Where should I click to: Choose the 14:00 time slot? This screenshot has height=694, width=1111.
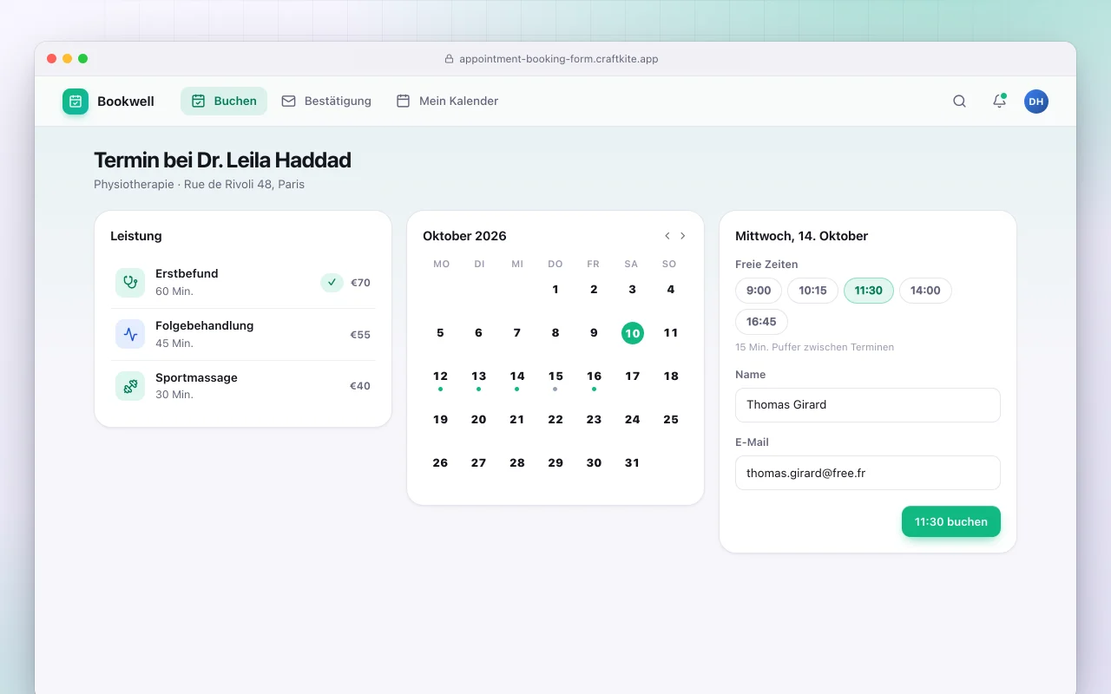pyautogui.click(x=925, y=291)
